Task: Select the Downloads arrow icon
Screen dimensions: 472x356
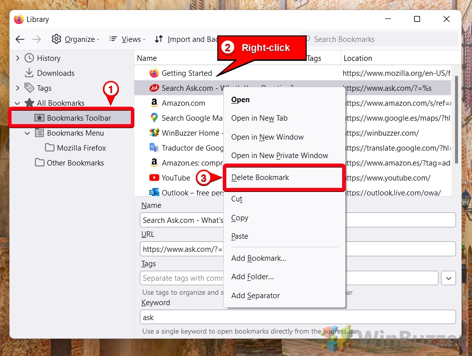Action: (29, 73)
